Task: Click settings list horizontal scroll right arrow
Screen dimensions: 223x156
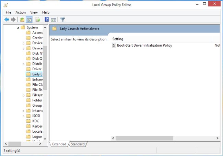Action: [x=217, y=138]
